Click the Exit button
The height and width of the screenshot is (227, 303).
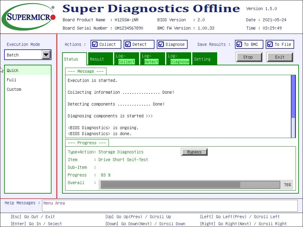pyautogui.click(x=280, y=57)
